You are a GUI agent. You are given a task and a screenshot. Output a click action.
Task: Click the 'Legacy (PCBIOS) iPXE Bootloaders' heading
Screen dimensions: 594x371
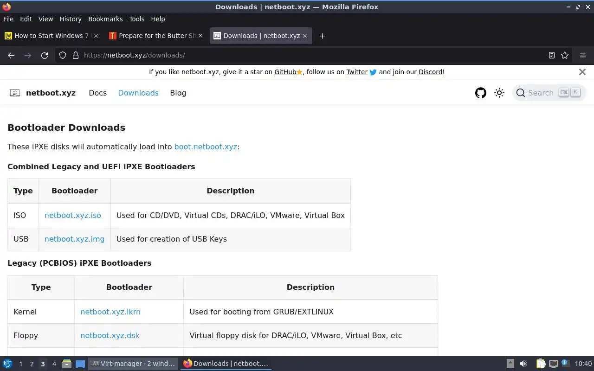(79, 263)
